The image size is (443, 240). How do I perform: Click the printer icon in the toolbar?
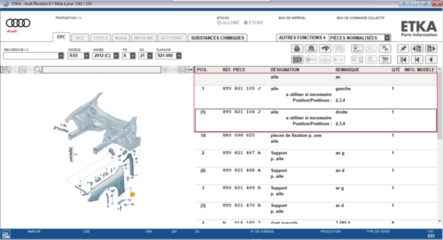[x=297, y=48]
